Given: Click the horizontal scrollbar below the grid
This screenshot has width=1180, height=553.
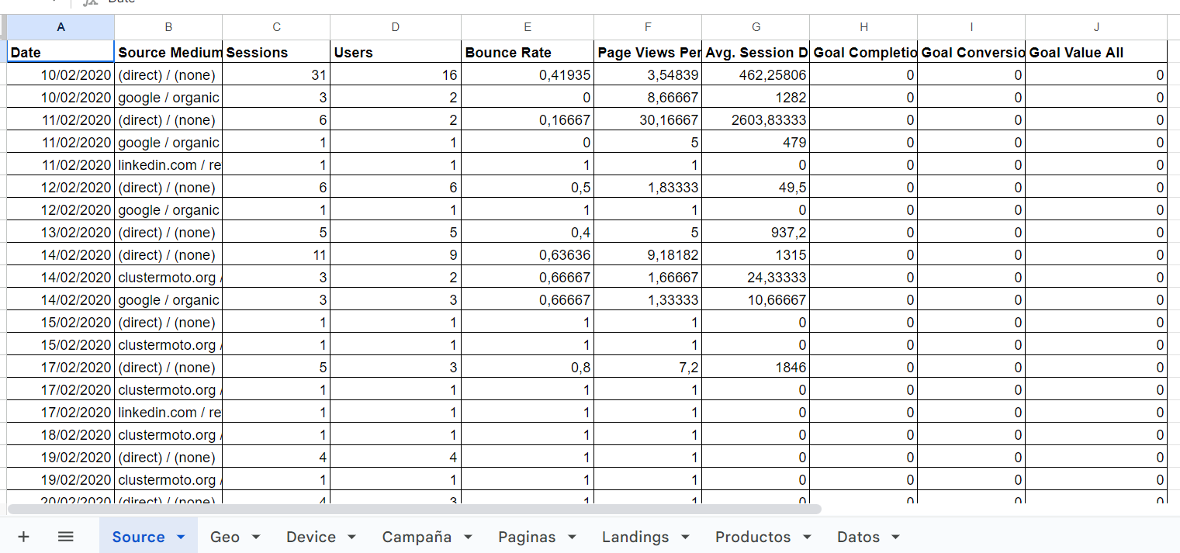Looking at the screenshot, I should pyautogui.click(x=414, y=510).
